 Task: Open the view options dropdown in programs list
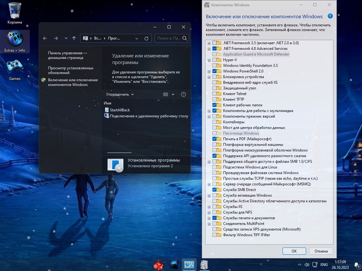click(x=173, y=94)
